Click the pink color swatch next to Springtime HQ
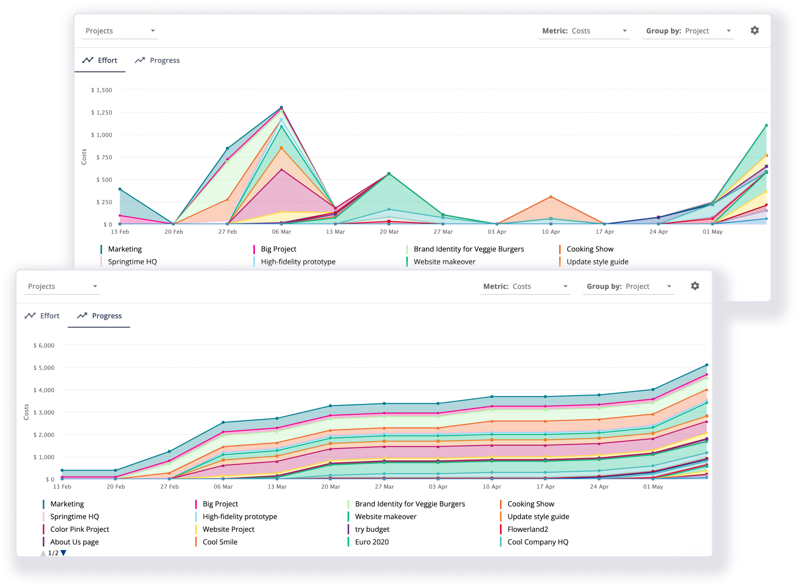The image size is (799, 587). 102,261
